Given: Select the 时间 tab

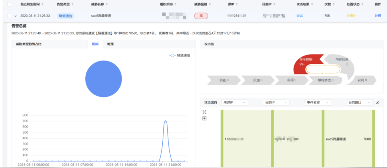Looking at the screenshot, I should point(95,44).
